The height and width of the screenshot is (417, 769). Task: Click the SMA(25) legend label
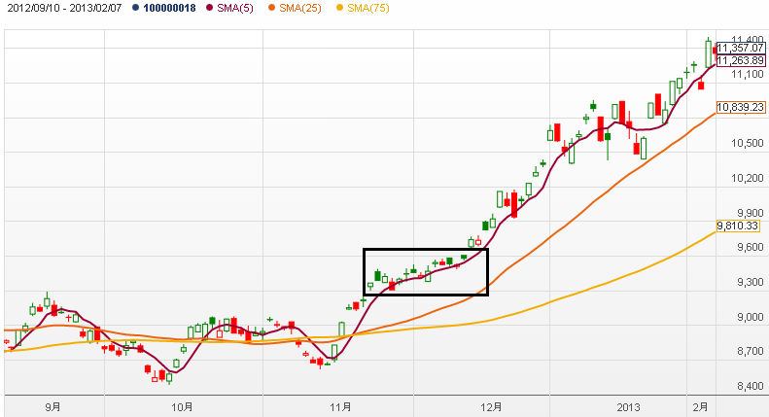click(300, 8)
